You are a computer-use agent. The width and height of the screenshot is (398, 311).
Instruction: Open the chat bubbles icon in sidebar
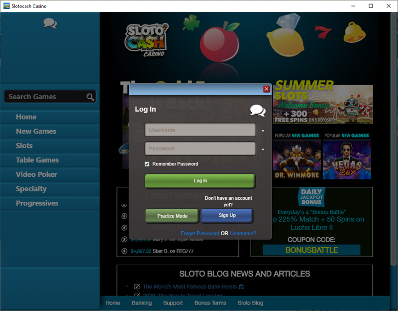coord(50,23)
